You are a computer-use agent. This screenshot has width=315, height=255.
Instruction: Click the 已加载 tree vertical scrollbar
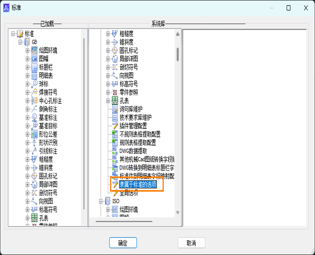coord(84,124)
